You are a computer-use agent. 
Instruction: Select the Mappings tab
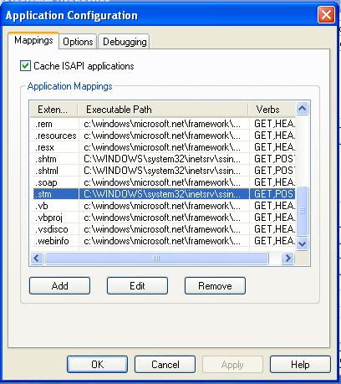tap(33, 41)
